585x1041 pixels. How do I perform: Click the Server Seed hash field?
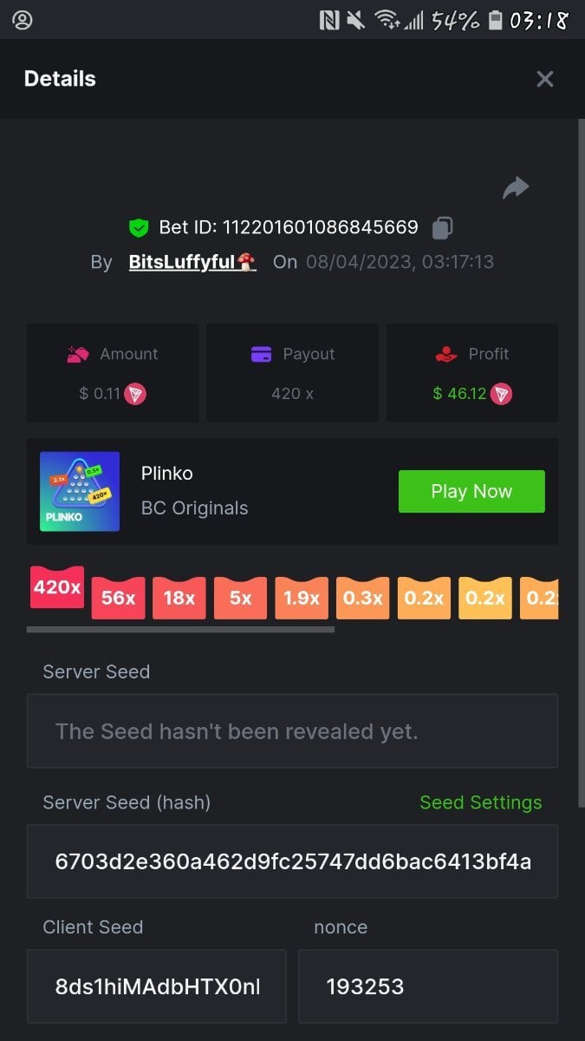click(x=292, y=861)
